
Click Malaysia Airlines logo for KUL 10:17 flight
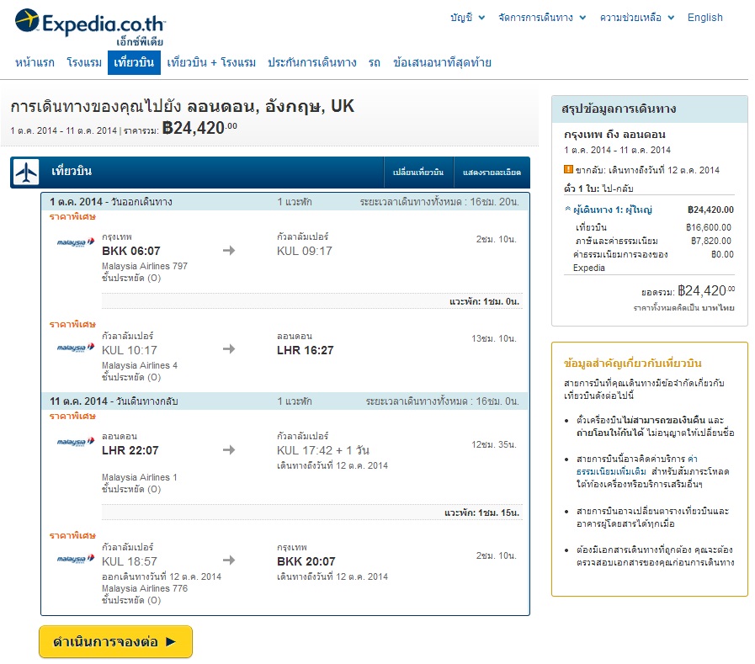76,347
